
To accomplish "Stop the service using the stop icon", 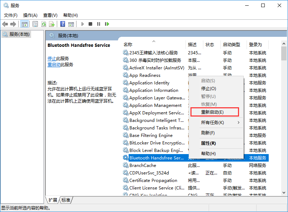I will [90, 24].
